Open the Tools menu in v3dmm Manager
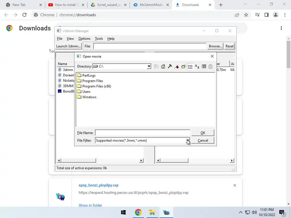 (x=99, y=39)
